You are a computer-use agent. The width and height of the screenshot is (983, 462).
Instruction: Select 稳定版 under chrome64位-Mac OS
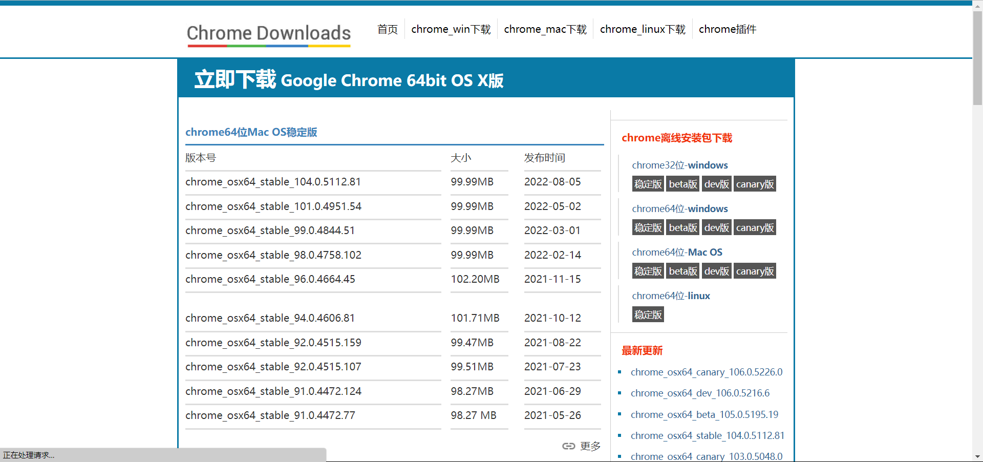[648, 271]
